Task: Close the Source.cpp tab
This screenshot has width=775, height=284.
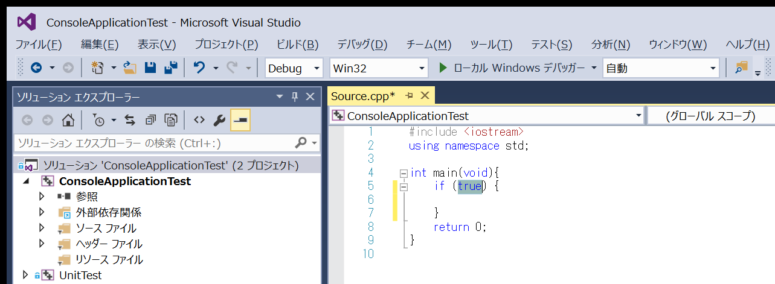Action: 424,95
